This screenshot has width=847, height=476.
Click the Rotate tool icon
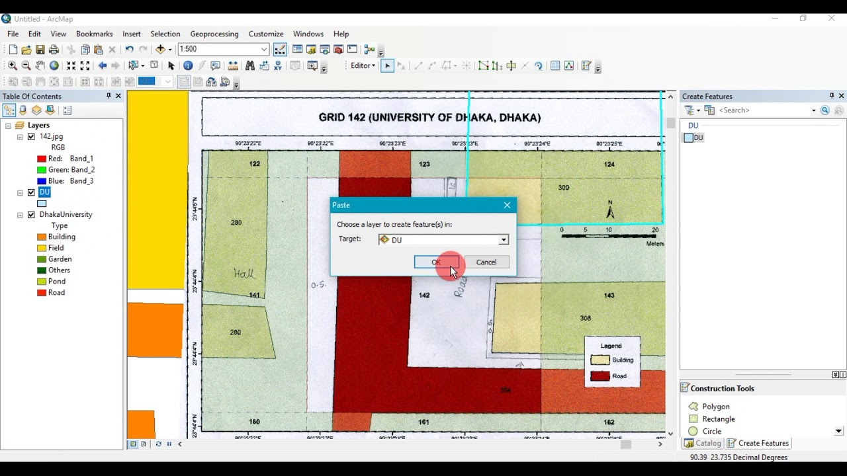[x=538, y=65]
